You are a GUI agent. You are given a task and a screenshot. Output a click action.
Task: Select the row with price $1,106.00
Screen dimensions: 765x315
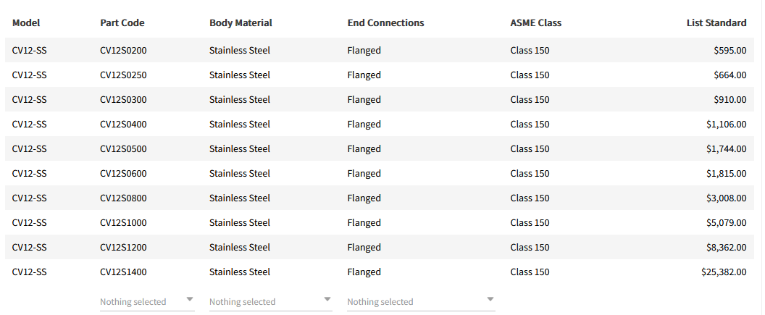pos(726,125)
